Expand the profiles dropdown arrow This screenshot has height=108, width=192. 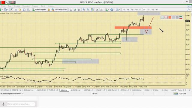[x=8, y=10]
